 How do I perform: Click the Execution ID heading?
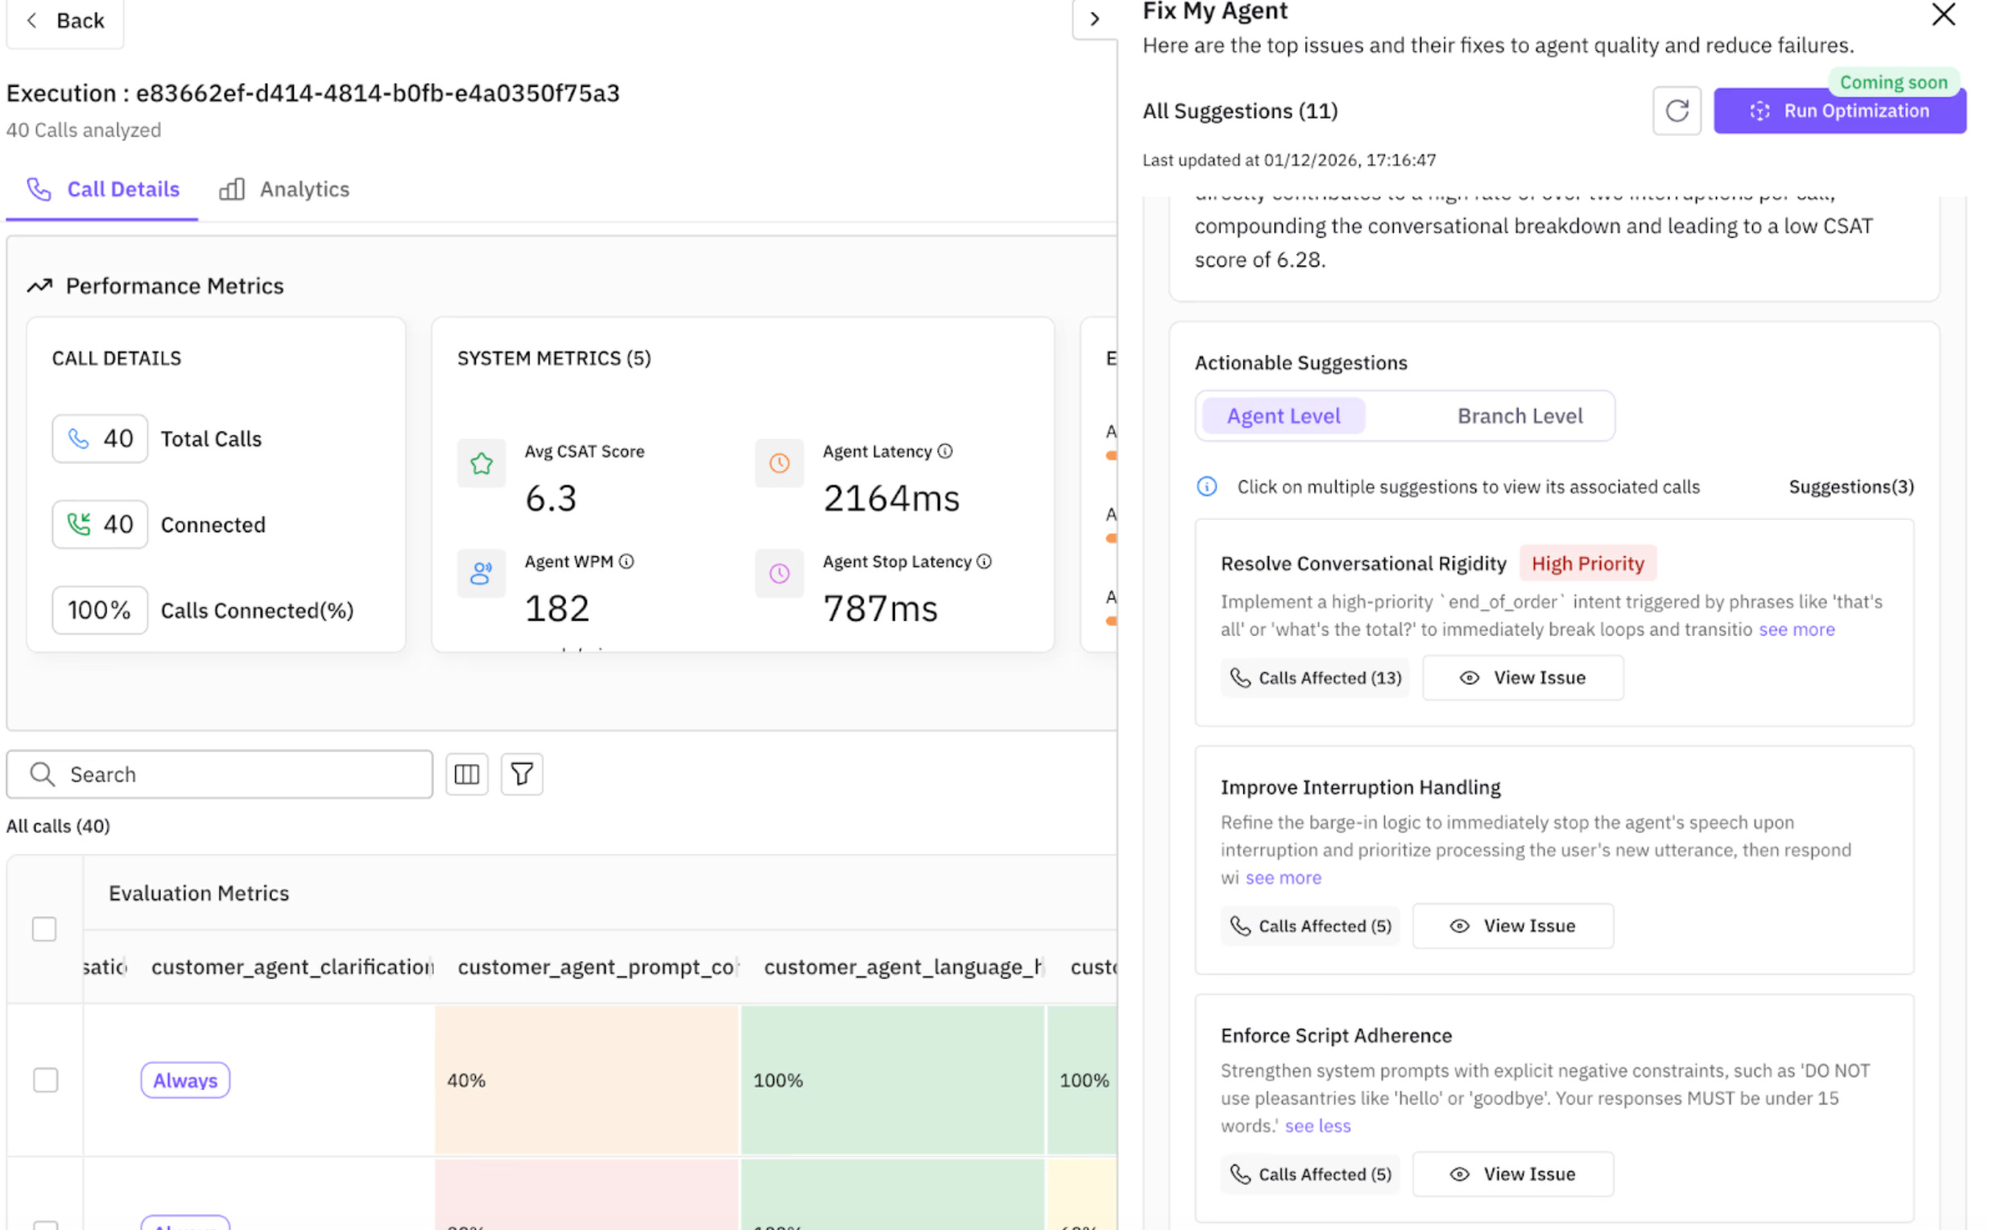[x=313, y=93]
